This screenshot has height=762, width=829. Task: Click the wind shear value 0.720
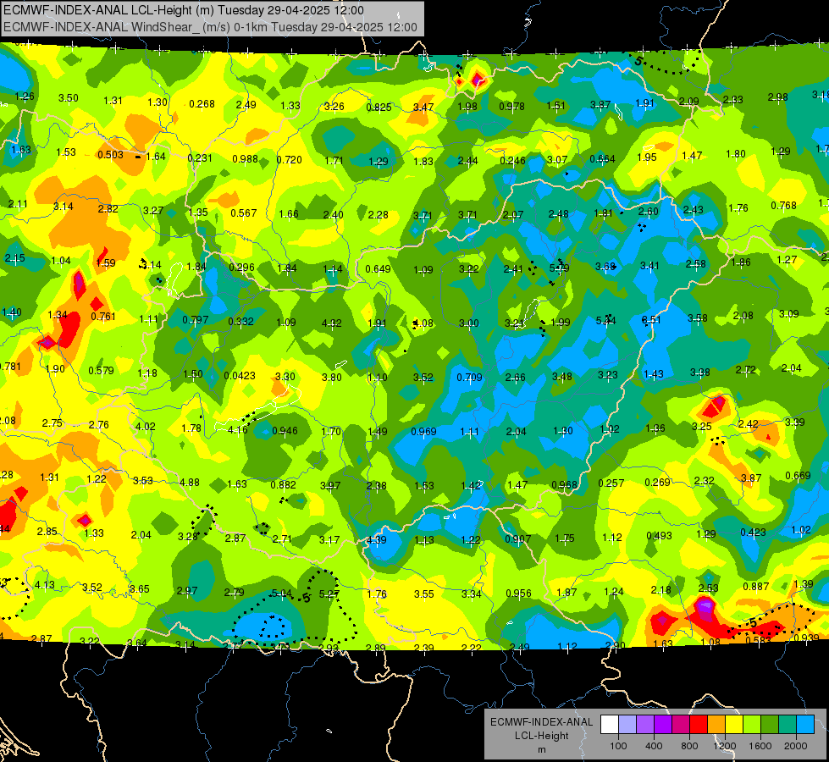coord(290,160)
